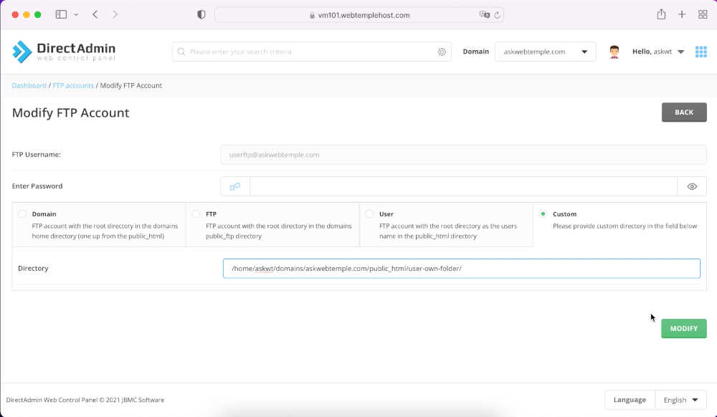Go to the Dashboard breadcrumb link
Image resolution: width=717 pixels, height=417 pixels.
click(x=29, y=85)
